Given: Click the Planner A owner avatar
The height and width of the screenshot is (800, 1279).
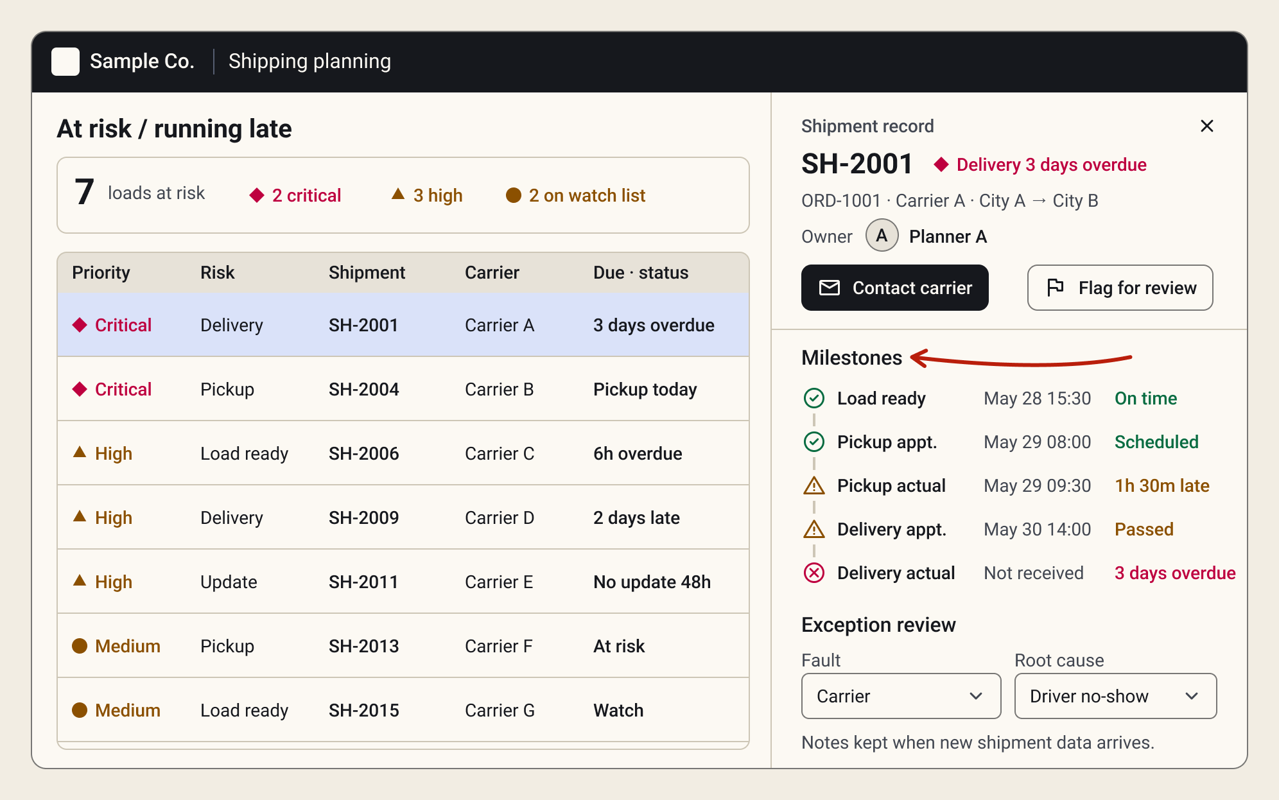Looking at the screenshot, I should tap(882, 236).
